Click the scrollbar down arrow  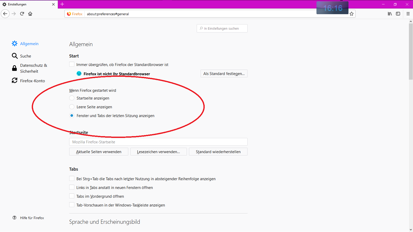411,229
